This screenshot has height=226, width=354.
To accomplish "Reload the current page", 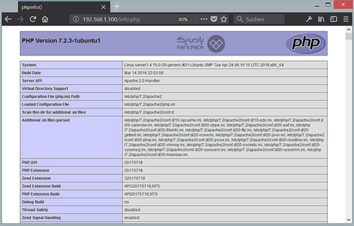I will coord(33,19).
